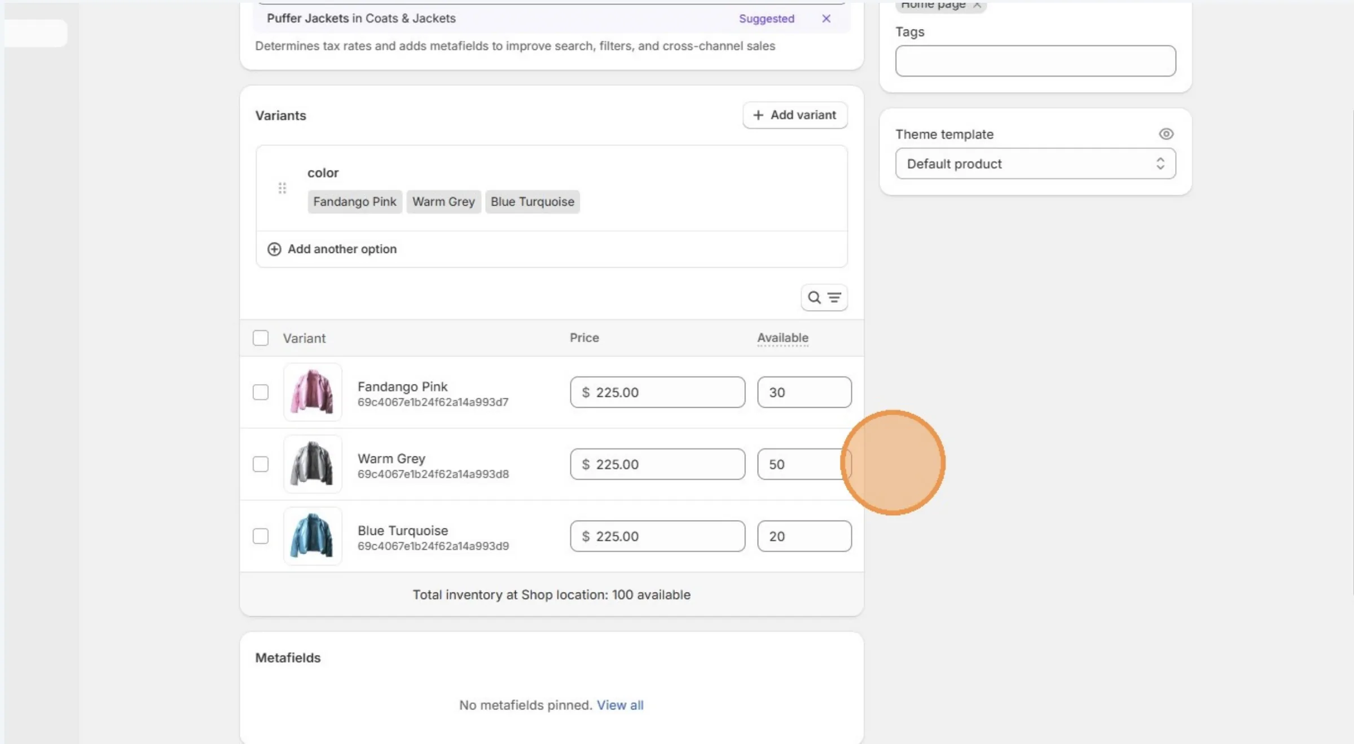Click the Price column header
1354x744 pixels.
tap(584, 337)
